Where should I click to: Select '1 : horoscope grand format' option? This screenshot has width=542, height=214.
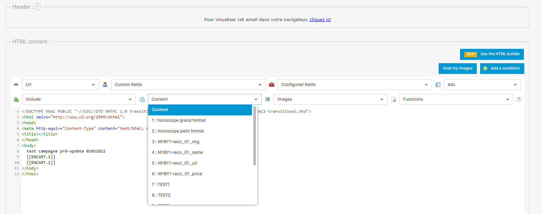(x=179, y=120)
